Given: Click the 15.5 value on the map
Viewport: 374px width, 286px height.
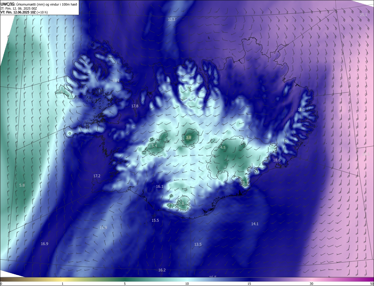Looking at the screenshot, I should click(x=155, y=220).
